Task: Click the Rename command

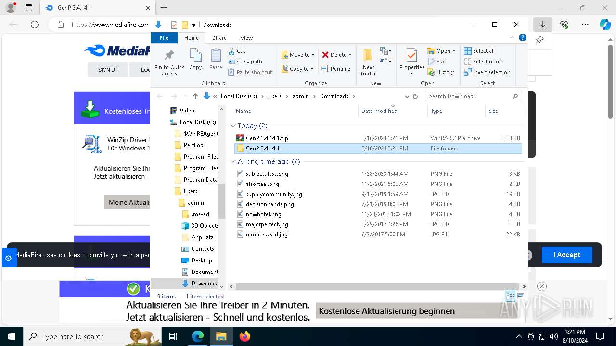Action: point(336,69)
